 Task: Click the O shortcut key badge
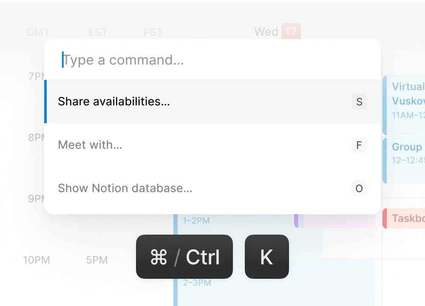[359, 188]
